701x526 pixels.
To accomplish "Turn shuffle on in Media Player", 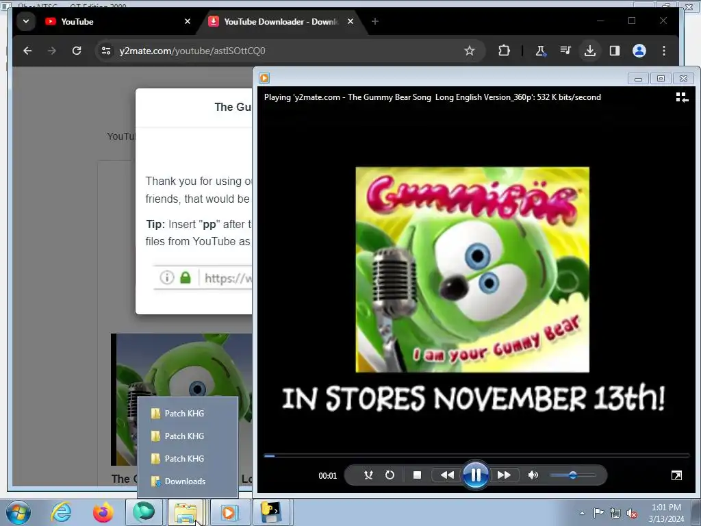I will (x=368, y=475).
